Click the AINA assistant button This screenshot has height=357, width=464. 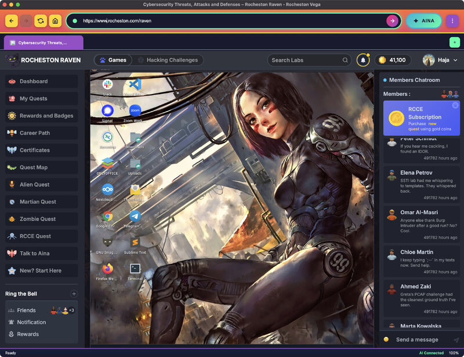423,21
